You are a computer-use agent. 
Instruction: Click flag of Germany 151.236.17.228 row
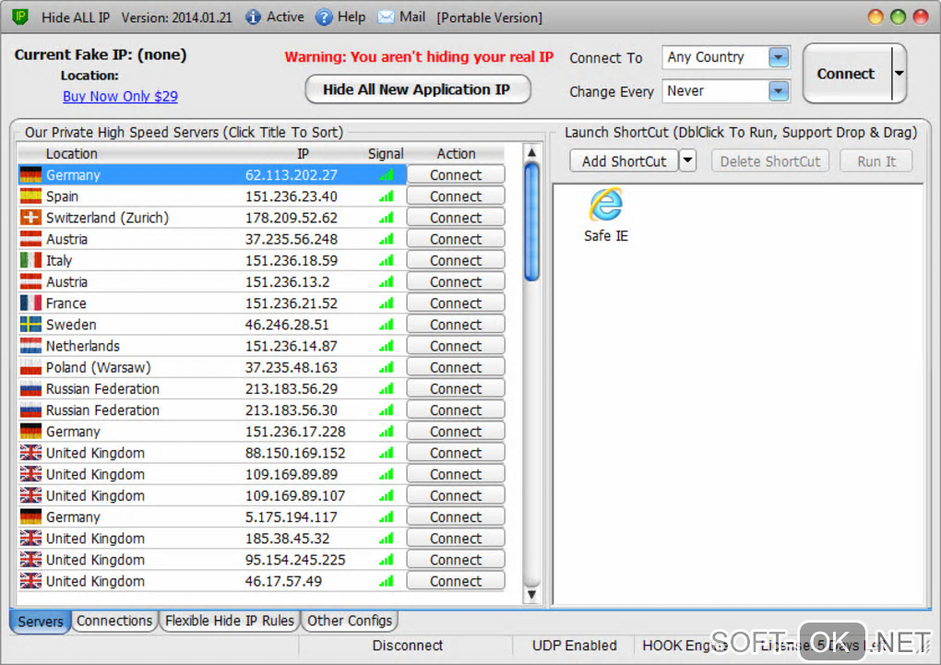pos(30,432)
